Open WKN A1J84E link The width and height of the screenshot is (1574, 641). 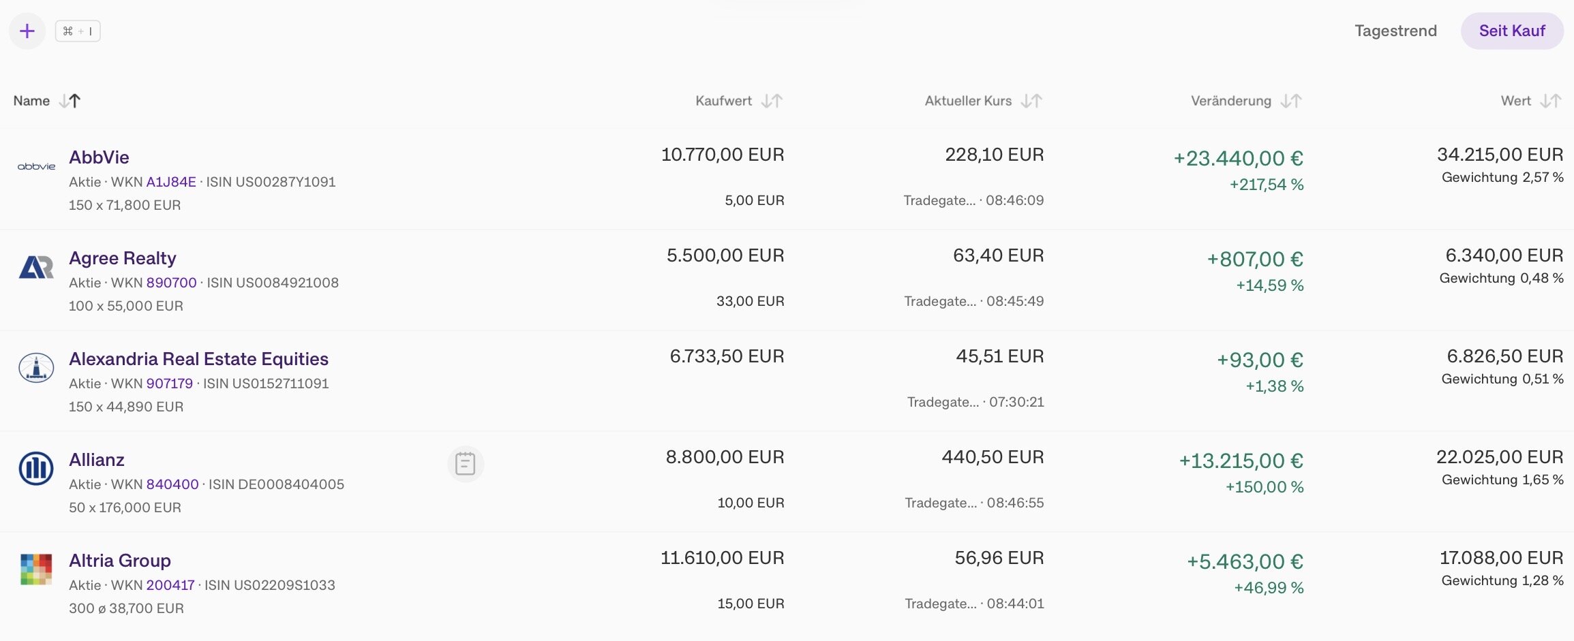click(171, 182)
